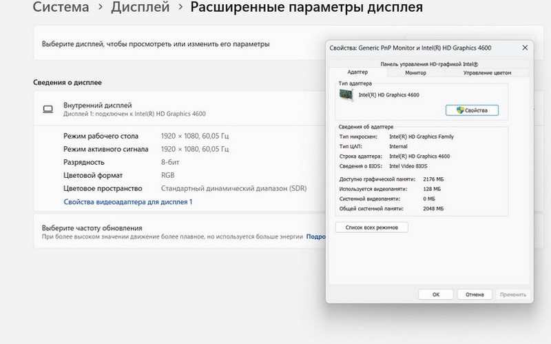Open Свойства видеоадаптера для дисплея 1 link
Image resolution: width=551 pixels, height=344 pixels.
tap(127, 202)
